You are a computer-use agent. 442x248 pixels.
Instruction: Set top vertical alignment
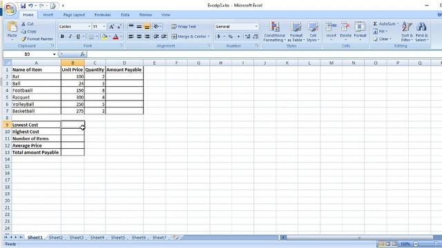click(x=131, y=26)
